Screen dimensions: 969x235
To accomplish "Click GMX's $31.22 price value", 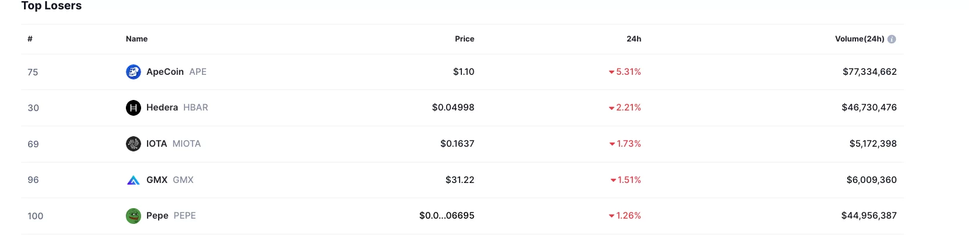I will click(460, 180).
